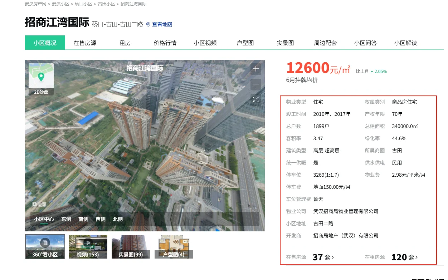The image size is (448, 280).
Task: View the 周边配套 tab
Action: click(x=326, y=43)
